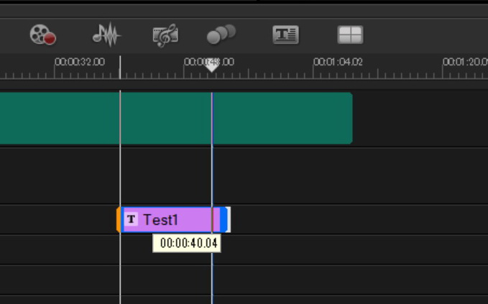Screen dimensions: 488x304
Task: Open the Multi-Camera Editor grid icon
Action: tap(350, 34)
